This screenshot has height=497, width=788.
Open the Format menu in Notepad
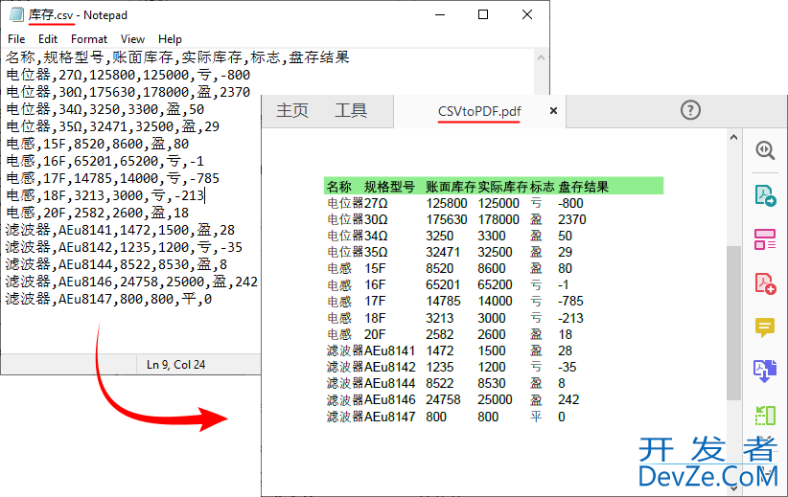click(89, 39)
